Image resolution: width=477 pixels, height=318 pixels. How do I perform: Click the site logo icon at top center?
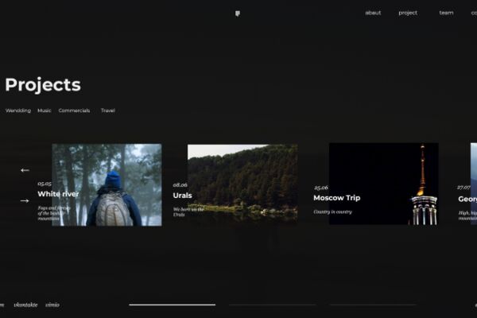pyautogui.click(x=238, y=14)
